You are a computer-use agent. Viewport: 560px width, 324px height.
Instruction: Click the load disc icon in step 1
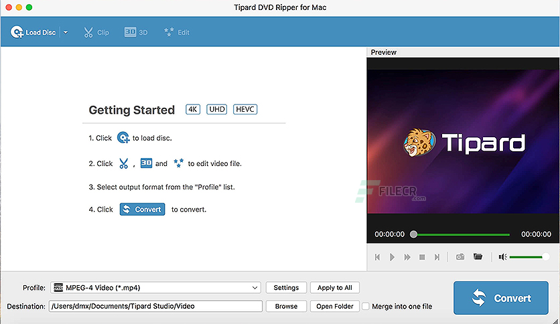tap(123, 138)
